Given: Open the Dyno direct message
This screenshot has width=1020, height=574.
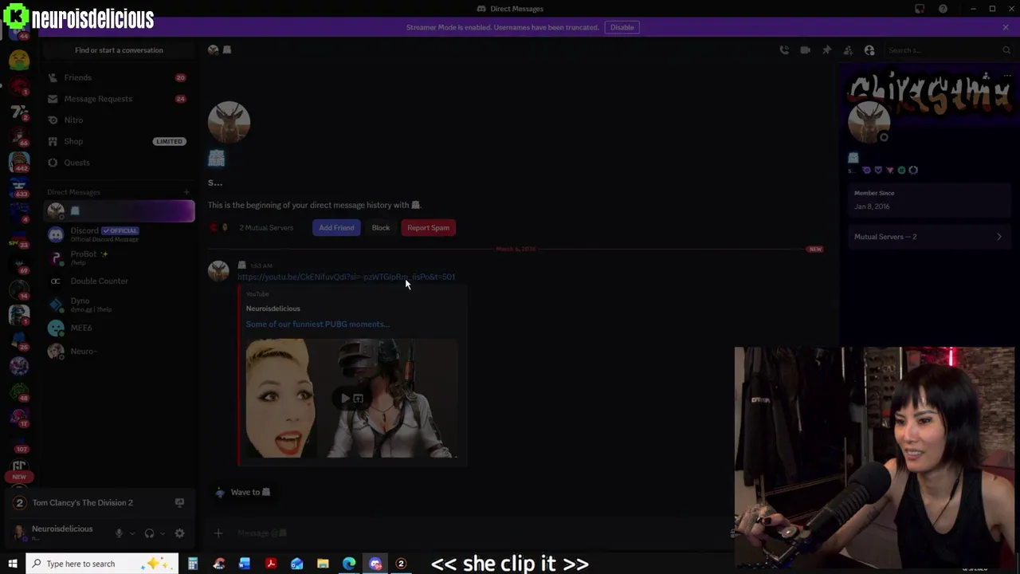Looking at the screenshot, I should (119, 304).
